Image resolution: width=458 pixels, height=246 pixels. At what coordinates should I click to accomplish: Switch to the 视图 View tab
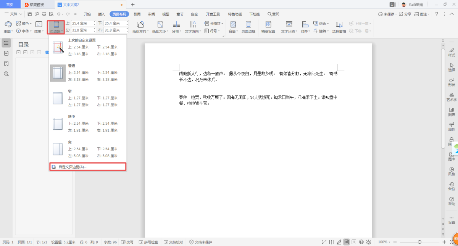click(x=166, y=14)
